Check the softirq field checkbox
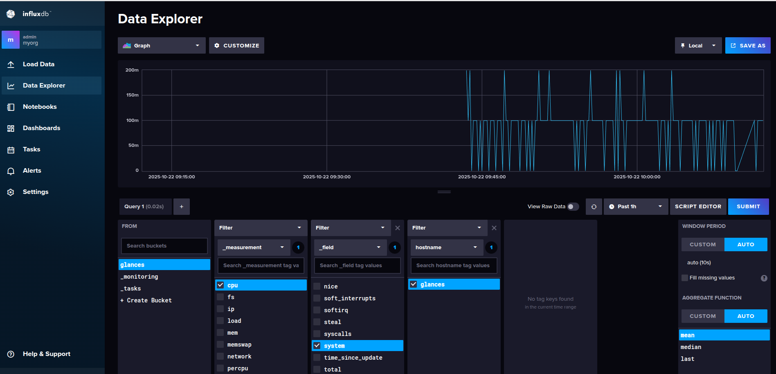Screen dimensions: 776x374 click(317, 310)
